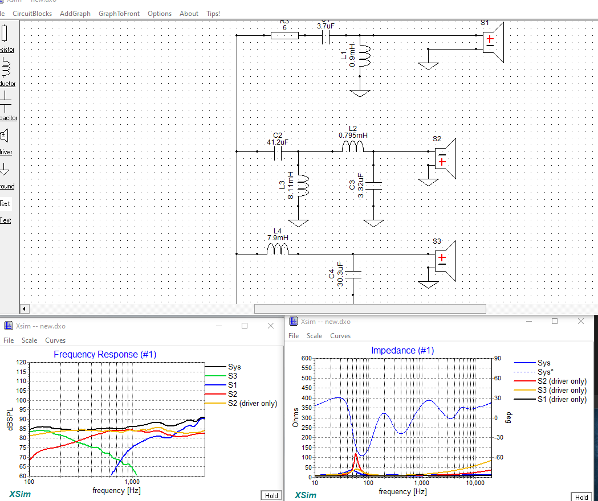This screenshot has width=598, height=501.
Task: Click the S2 driver symbol in schematic
Action: pos(445,158)
